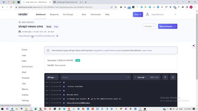Bookmark the page with star icon
This screenshot has width=198, height=111.
tap(116, 7)
